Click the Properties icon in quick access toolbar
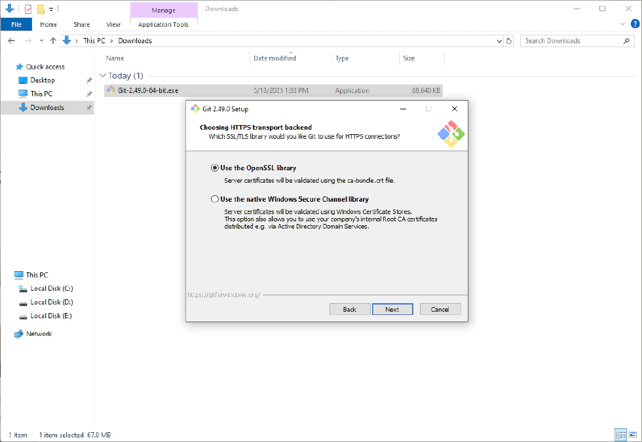This screenshot has width=642, height=442. [28, 9]
